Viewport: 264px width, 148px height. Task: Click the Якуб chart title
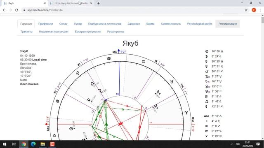tap(130, 43)
